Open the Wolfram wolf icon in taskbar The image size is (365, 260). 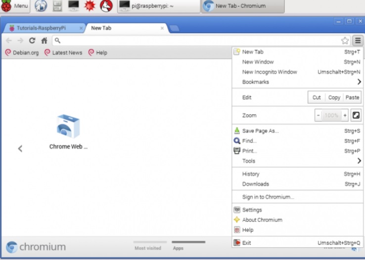pos(106,6)
